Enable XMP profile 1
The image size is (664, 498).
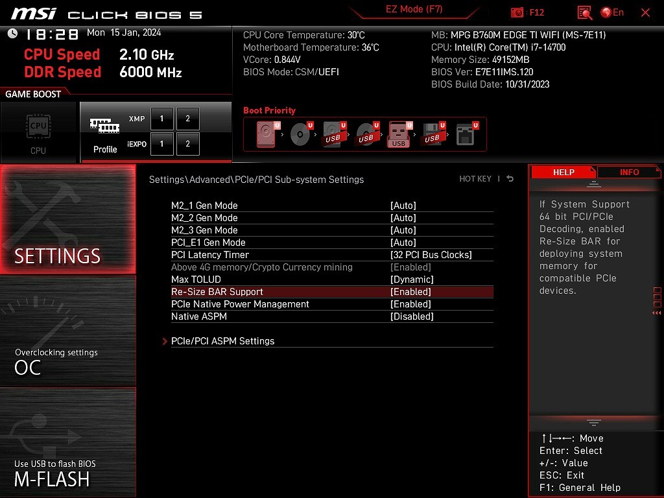click(161, 119)
